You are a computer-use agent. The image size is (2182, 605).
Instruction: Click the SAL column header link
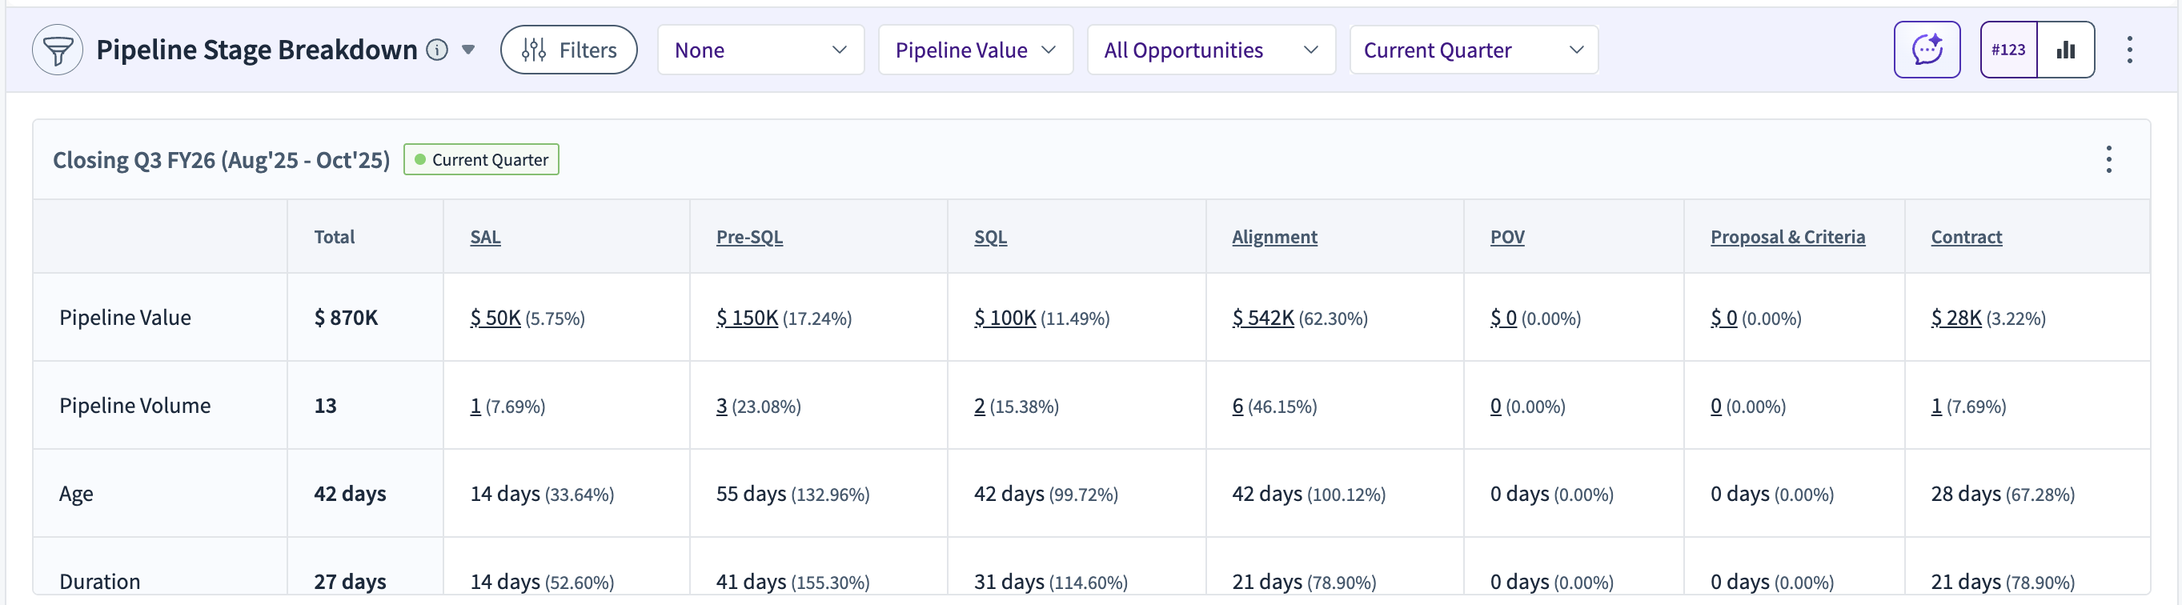tap(485, 237)
